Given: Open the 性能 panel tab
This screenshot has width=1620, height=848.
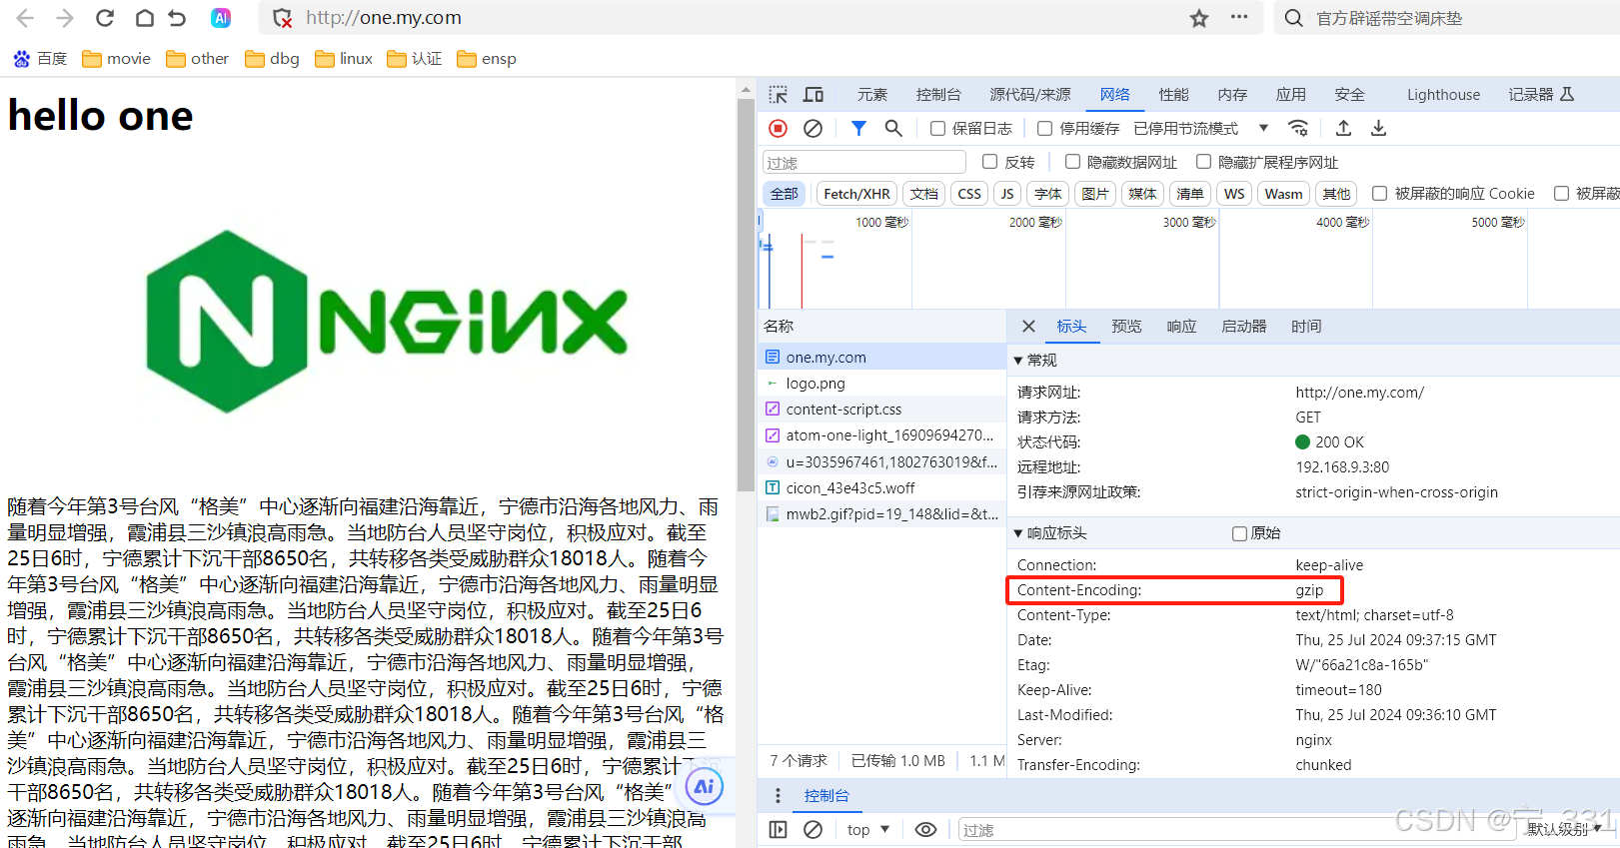Looking at the screenshot, I should [x=1173, y=95].
